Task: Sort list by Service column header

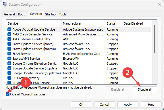Action: point(34,23)
